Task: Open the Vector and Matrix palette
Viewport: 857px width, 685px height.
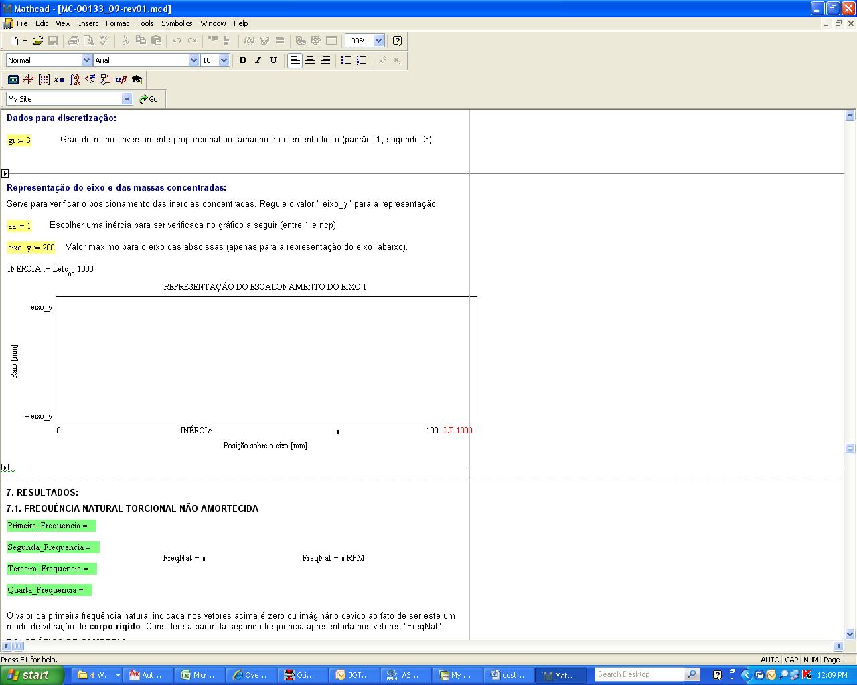Action: click(44, 80)
